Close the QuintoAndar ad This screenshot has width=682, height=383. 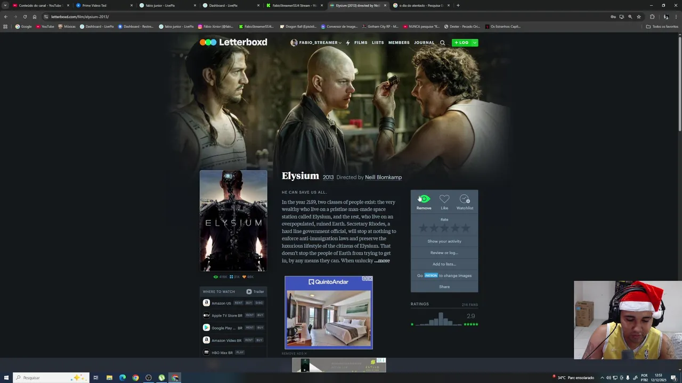click(x=370, y=279)
